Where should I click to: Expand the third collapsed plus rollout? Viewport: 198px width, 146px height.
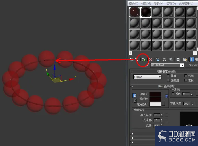coord(132,143)
